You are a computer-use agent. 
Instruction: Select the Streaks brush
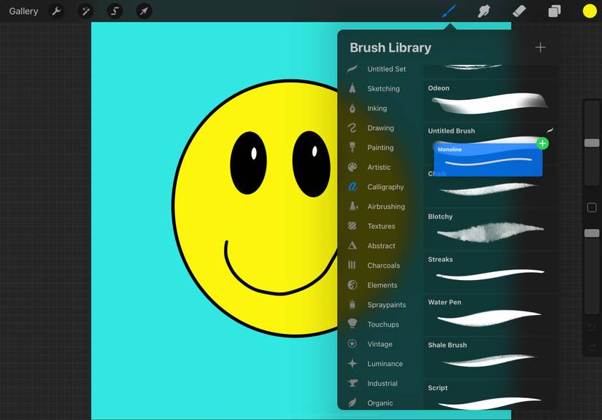click(490, 271)
